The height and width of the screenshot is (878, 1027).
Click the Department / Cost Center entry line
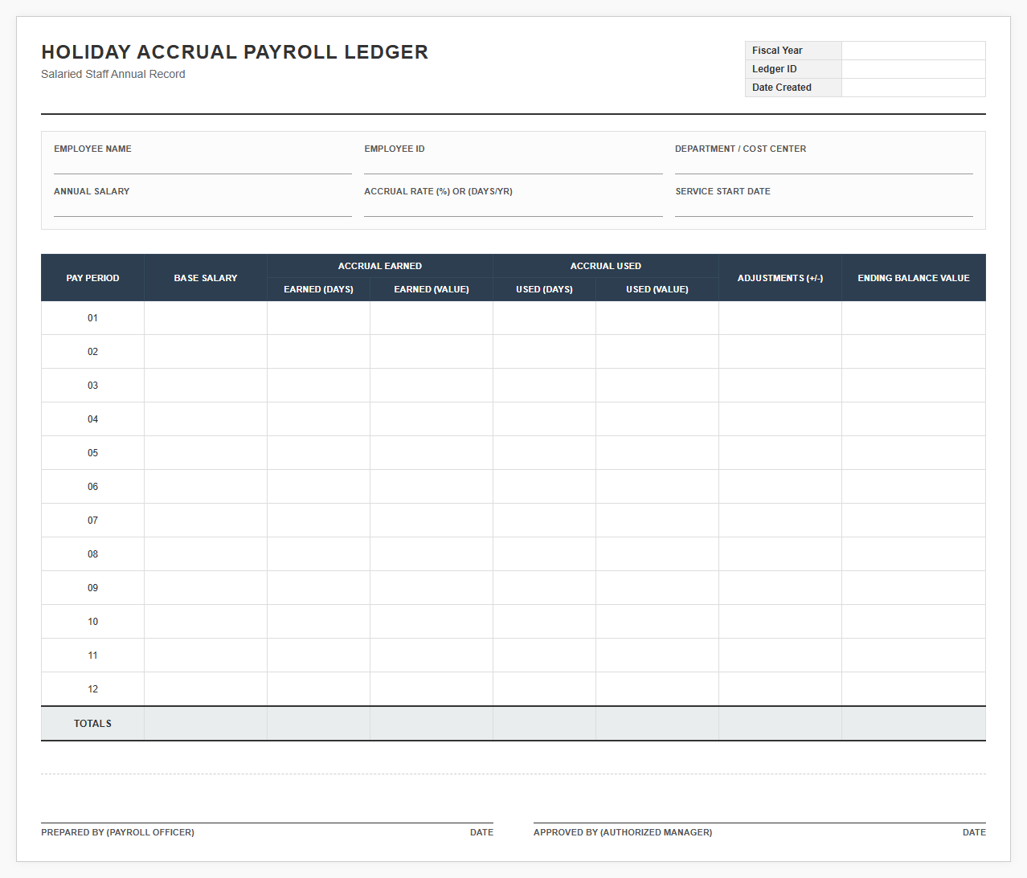824,166
